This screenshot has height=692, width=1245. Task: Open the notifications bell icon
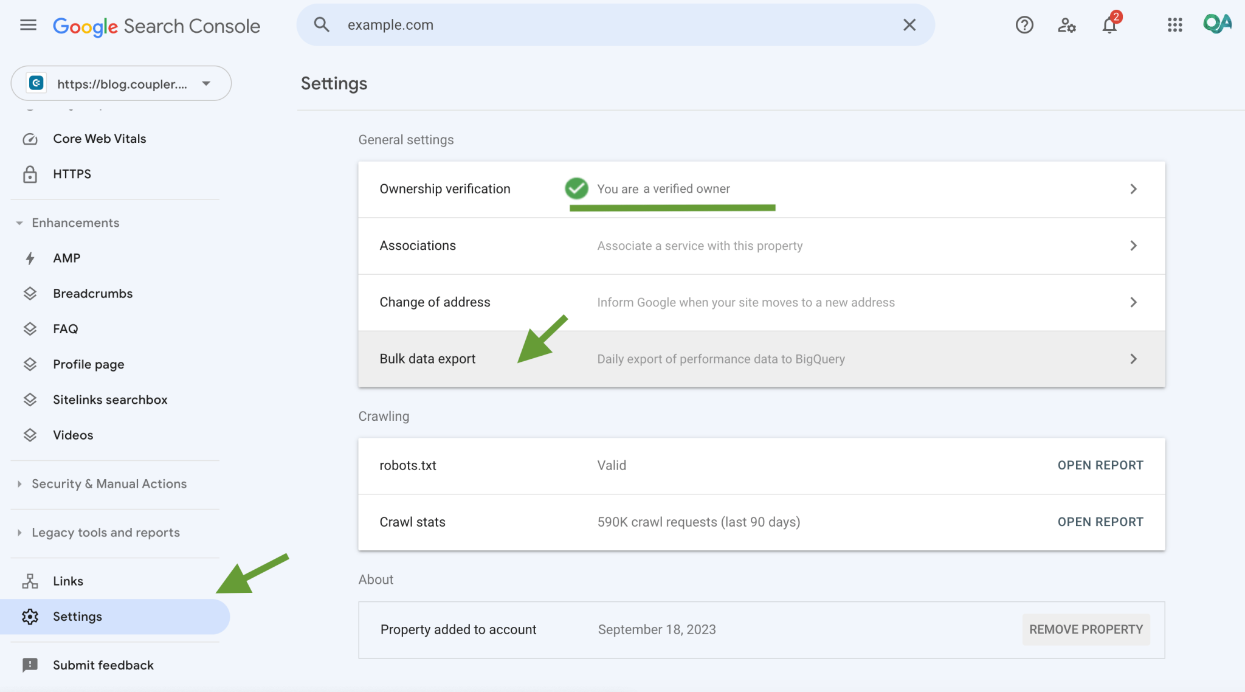tap(1110, 26)
